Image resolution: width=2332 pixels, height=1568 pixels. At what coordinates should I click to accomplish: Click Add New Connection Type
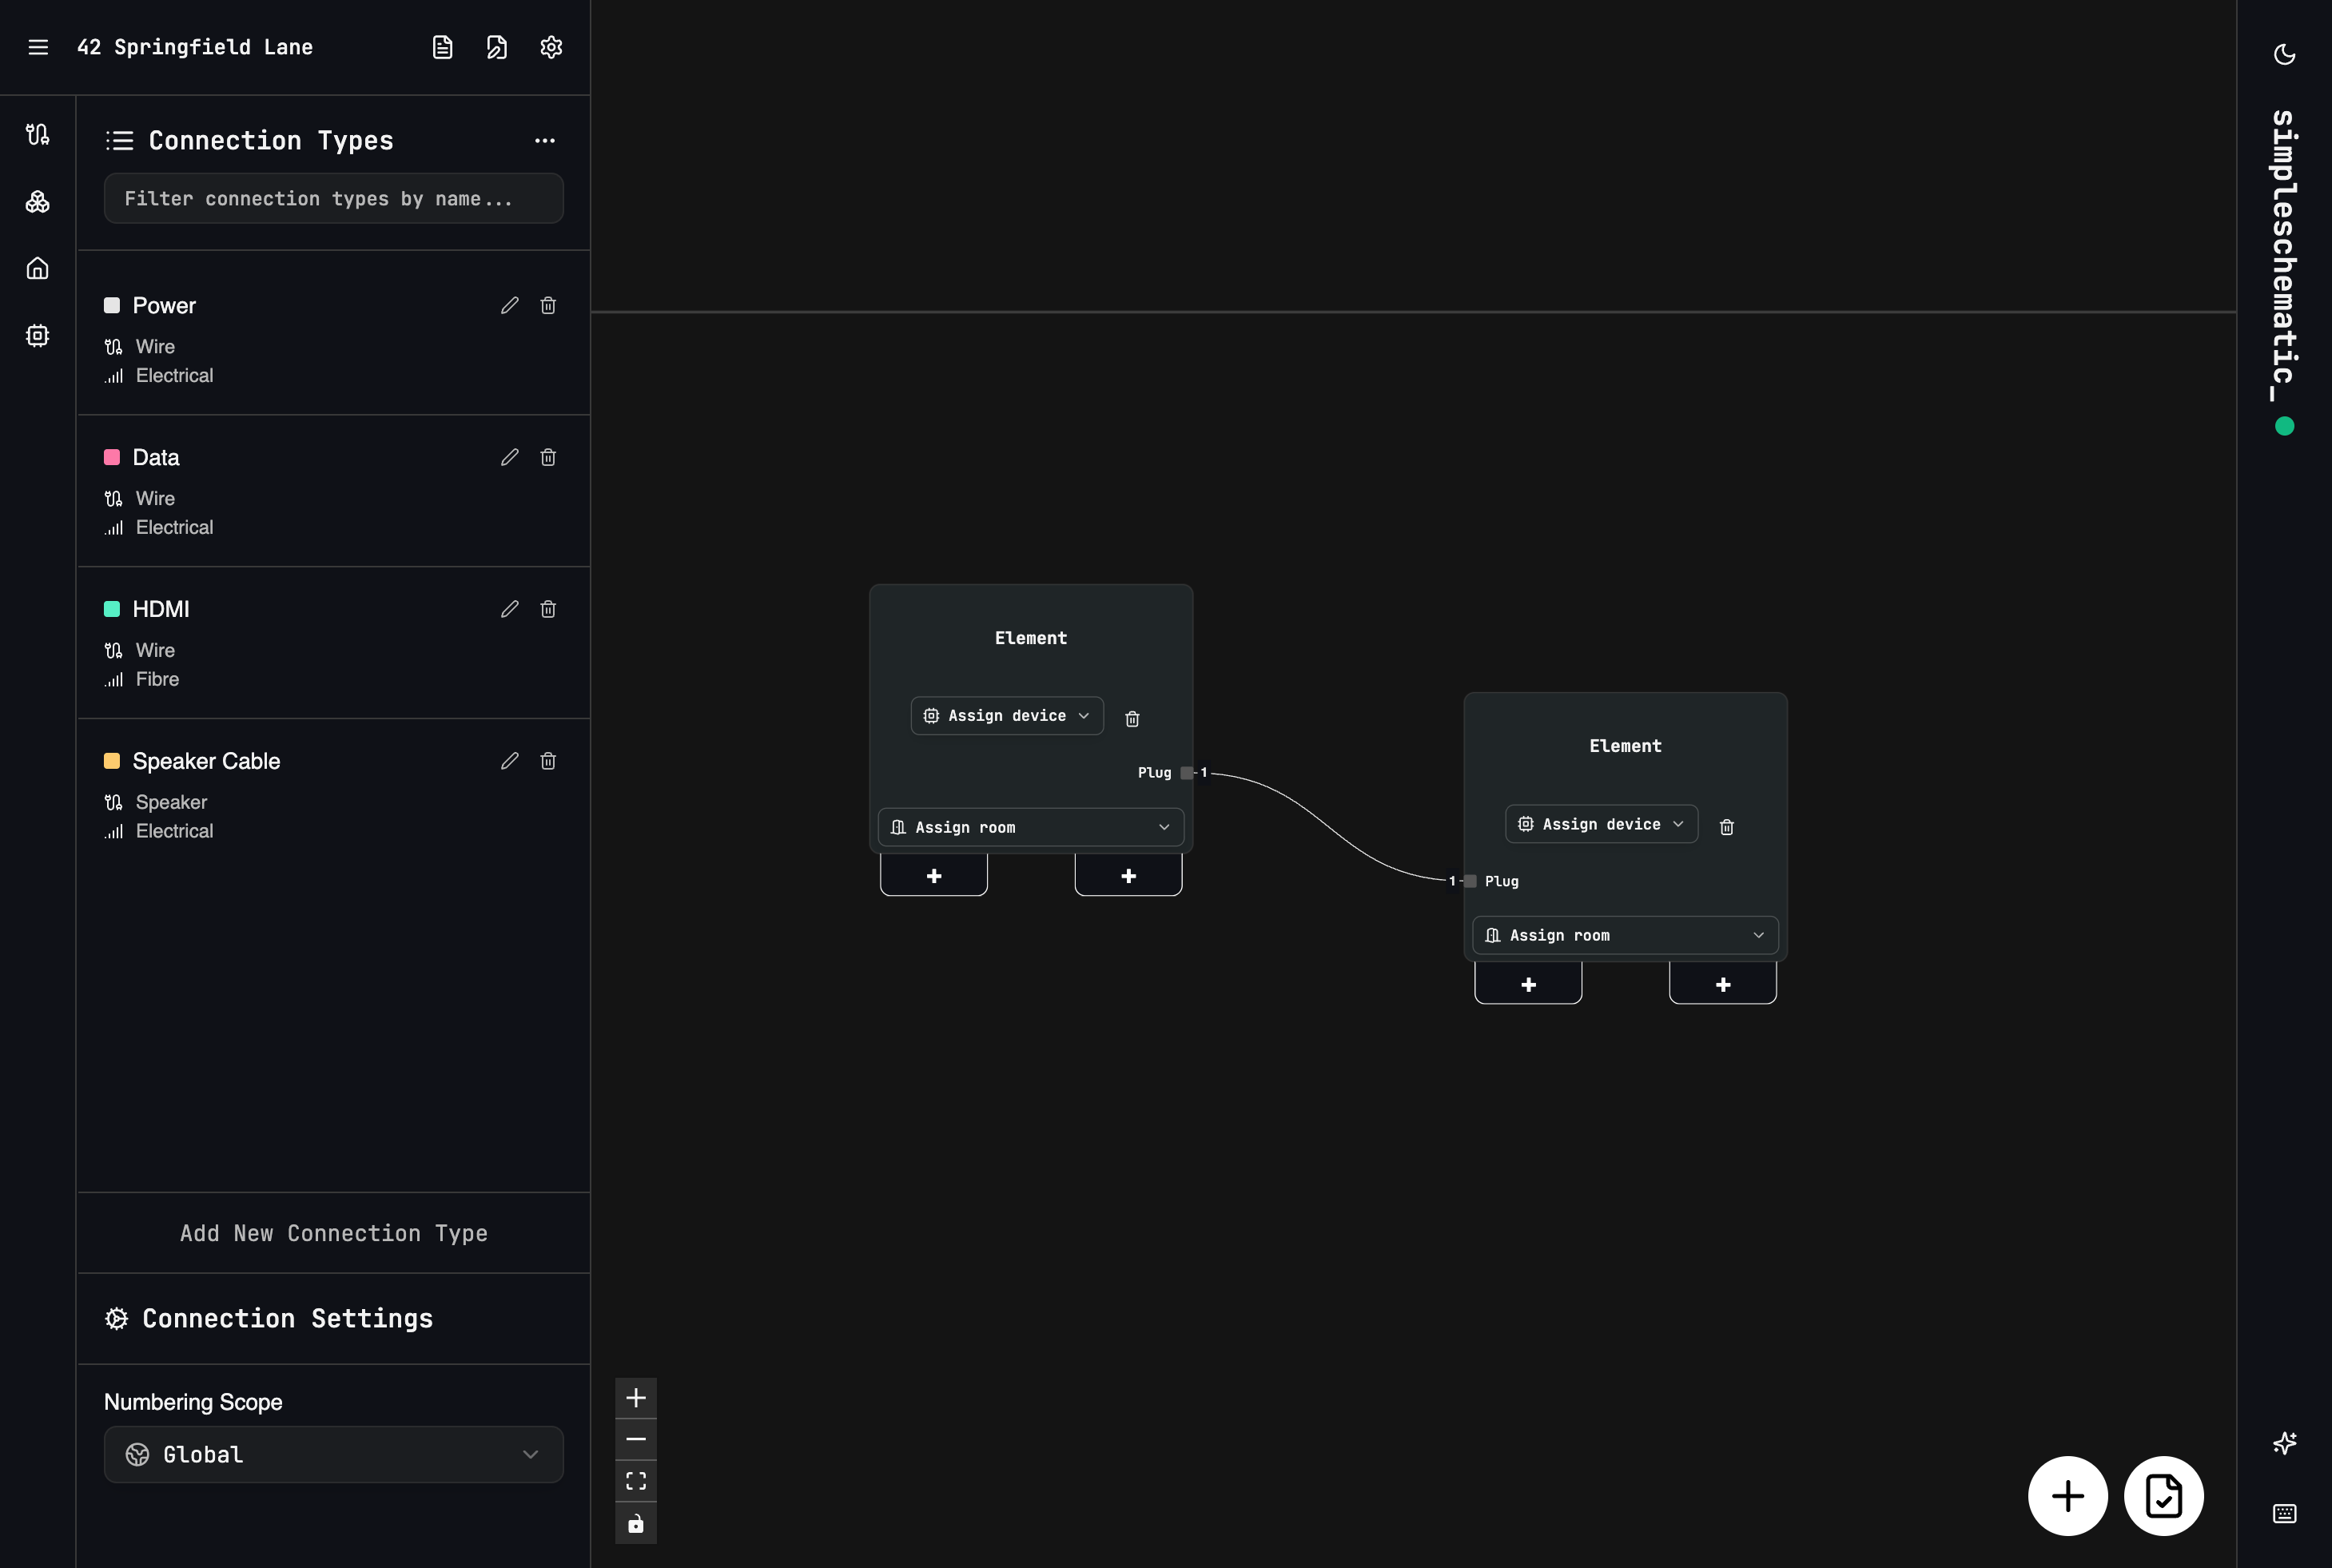click(333, 1233)
